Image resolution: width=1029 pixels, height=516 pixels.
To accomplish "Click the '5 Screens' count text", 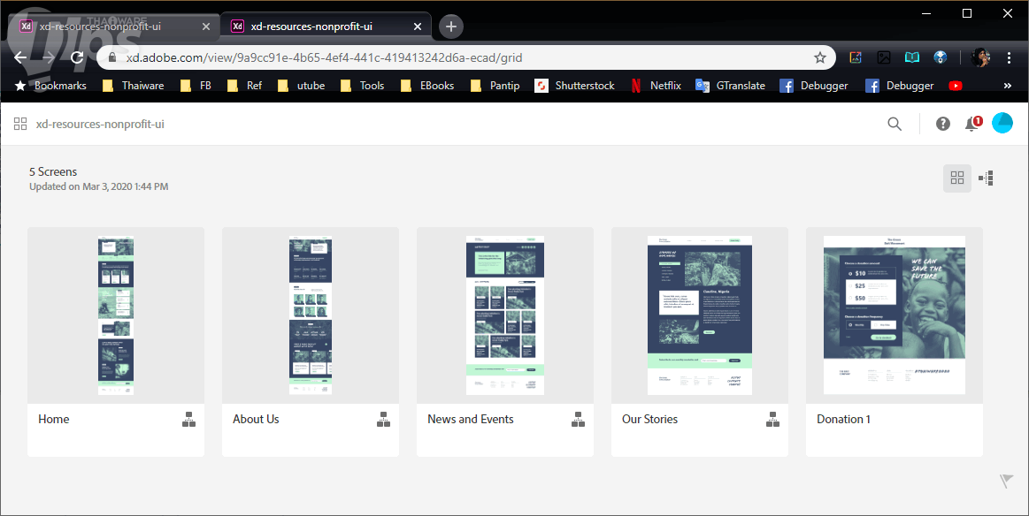I will (53, 171).
